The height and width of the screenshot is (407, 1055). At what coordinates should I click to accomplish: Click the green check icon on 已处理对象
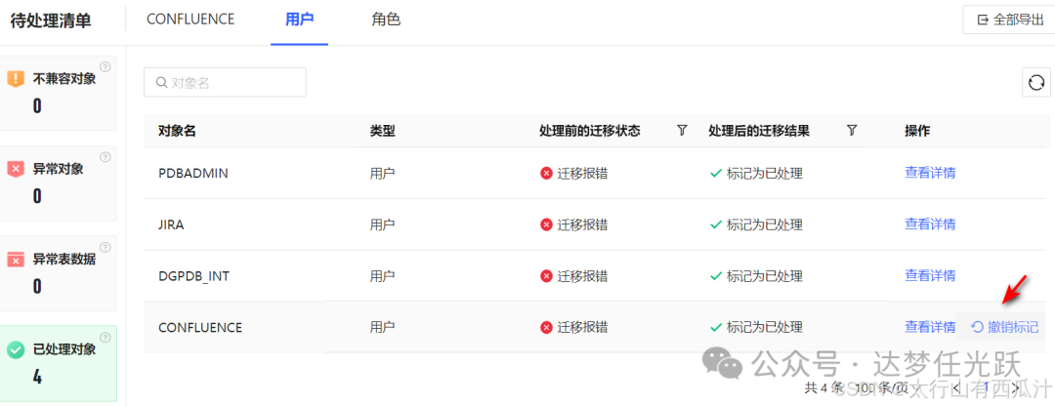click(x=16, y=349)
